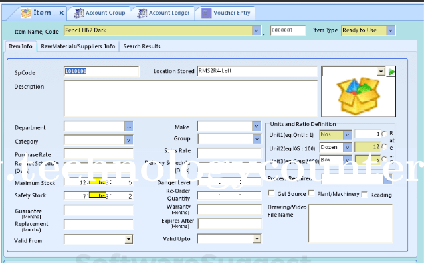
Task: Open the Unit2 Dozen dropdown
Action: (347, 147)
